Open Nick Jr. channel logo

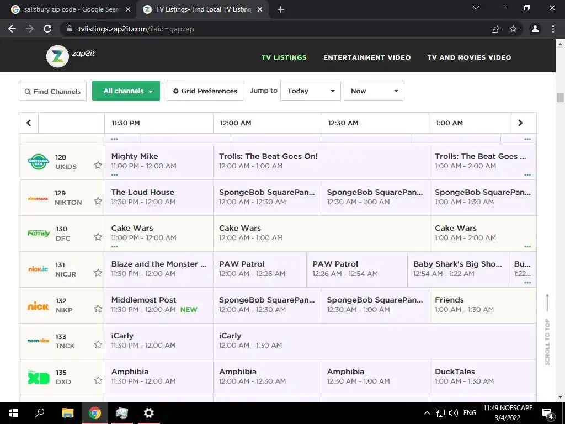coord(38,269)
